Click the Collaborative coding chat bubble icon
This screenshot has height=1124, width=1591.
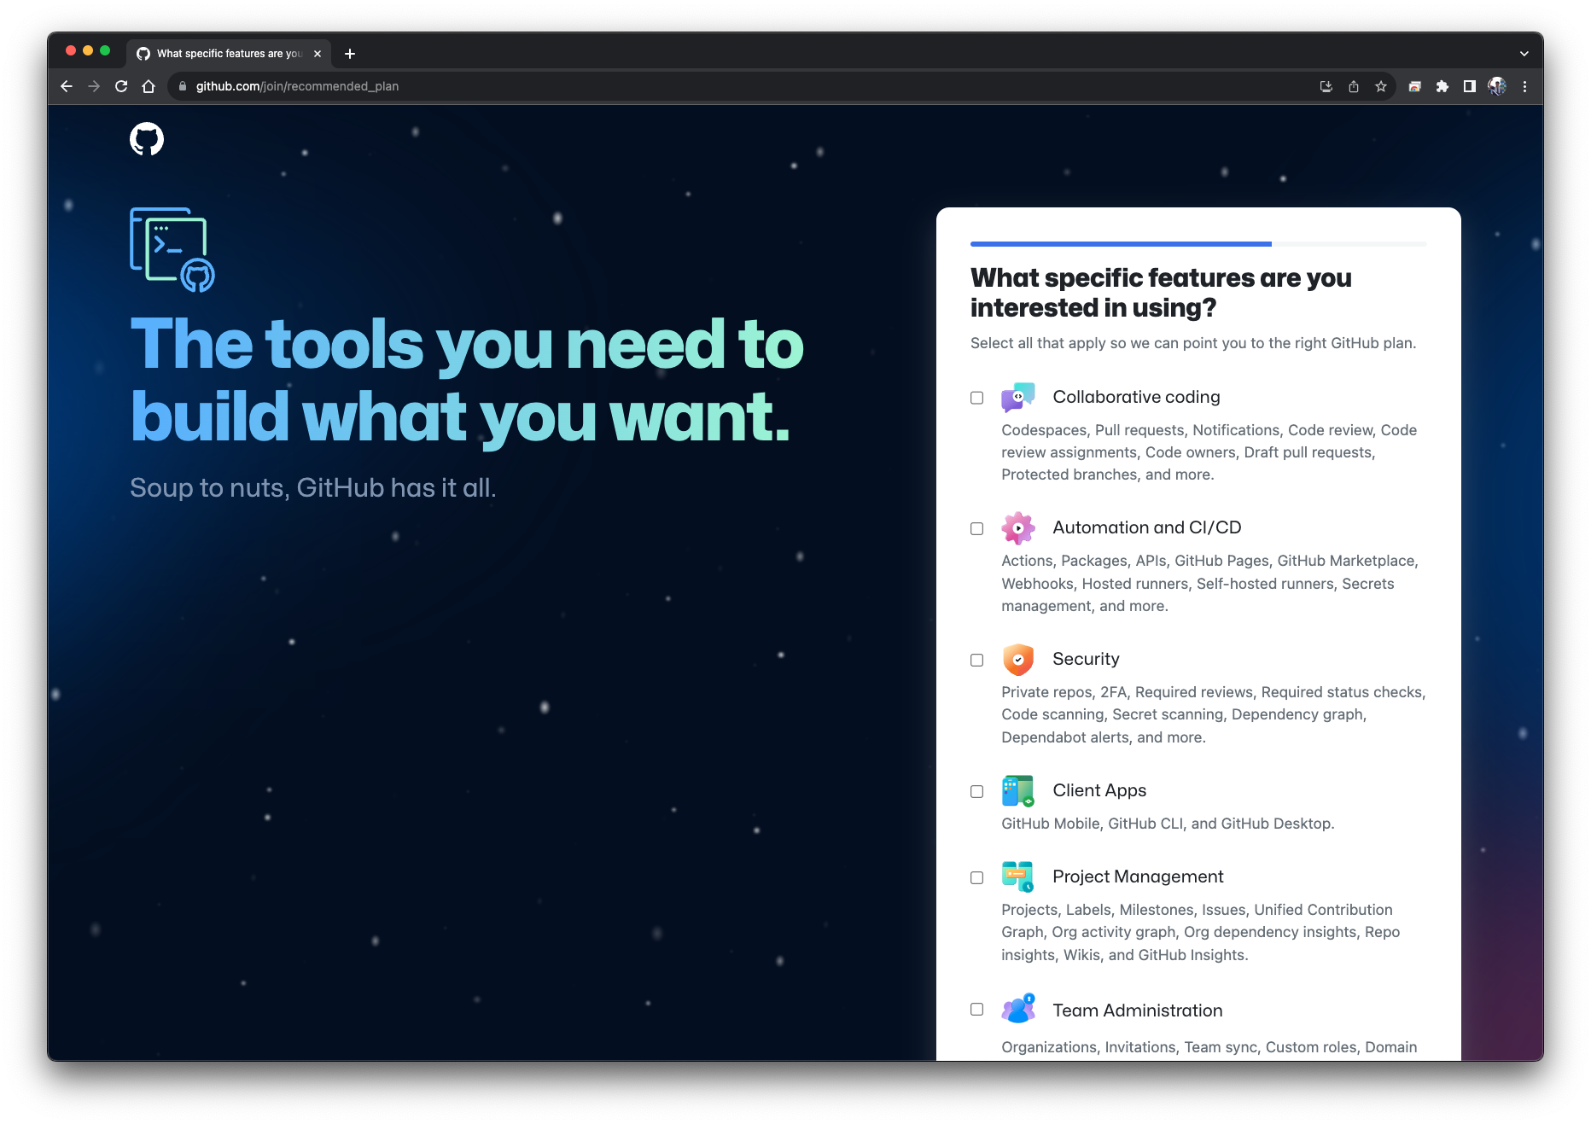click(1017, 398)
